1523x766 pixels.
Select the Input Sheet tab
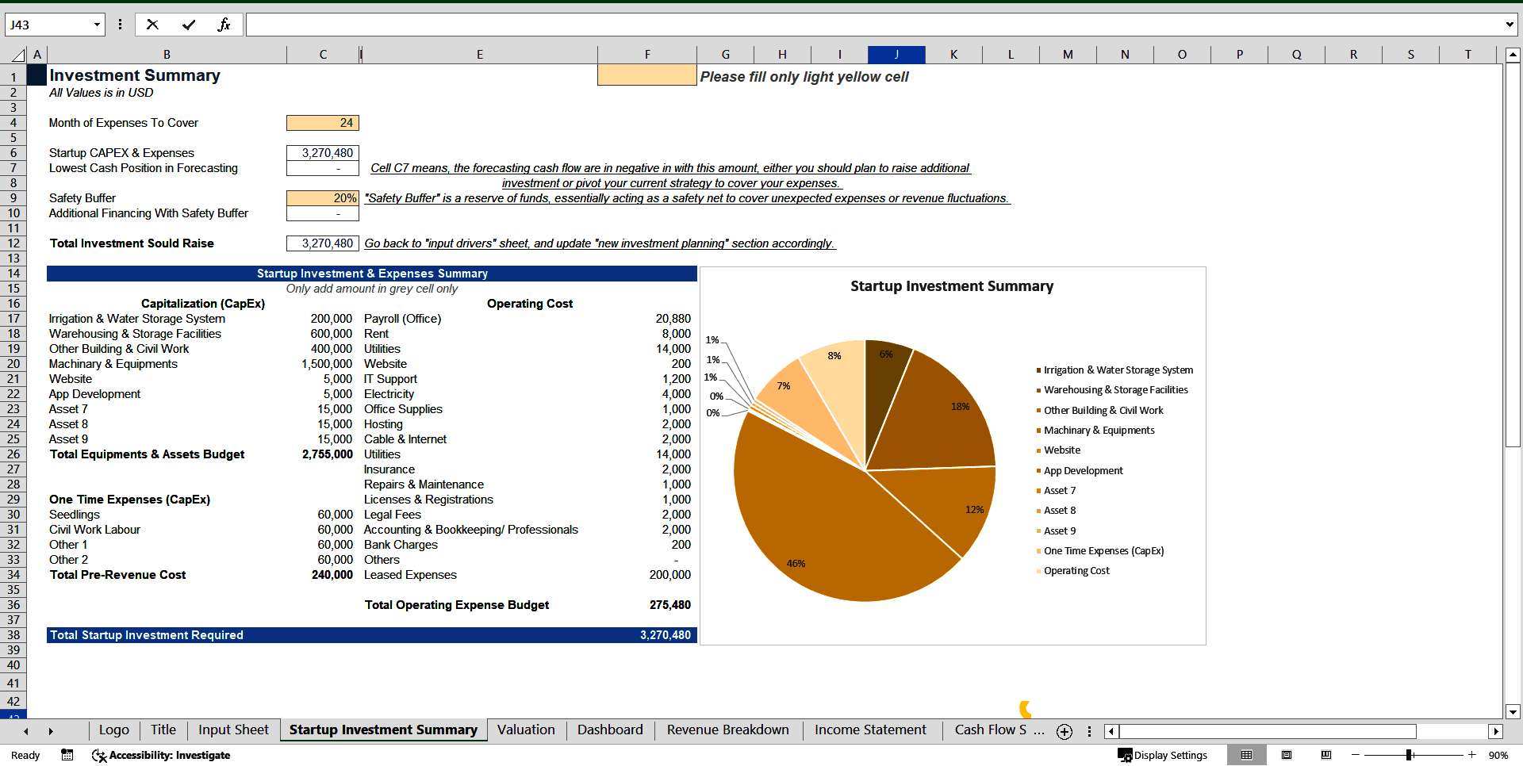232,730
